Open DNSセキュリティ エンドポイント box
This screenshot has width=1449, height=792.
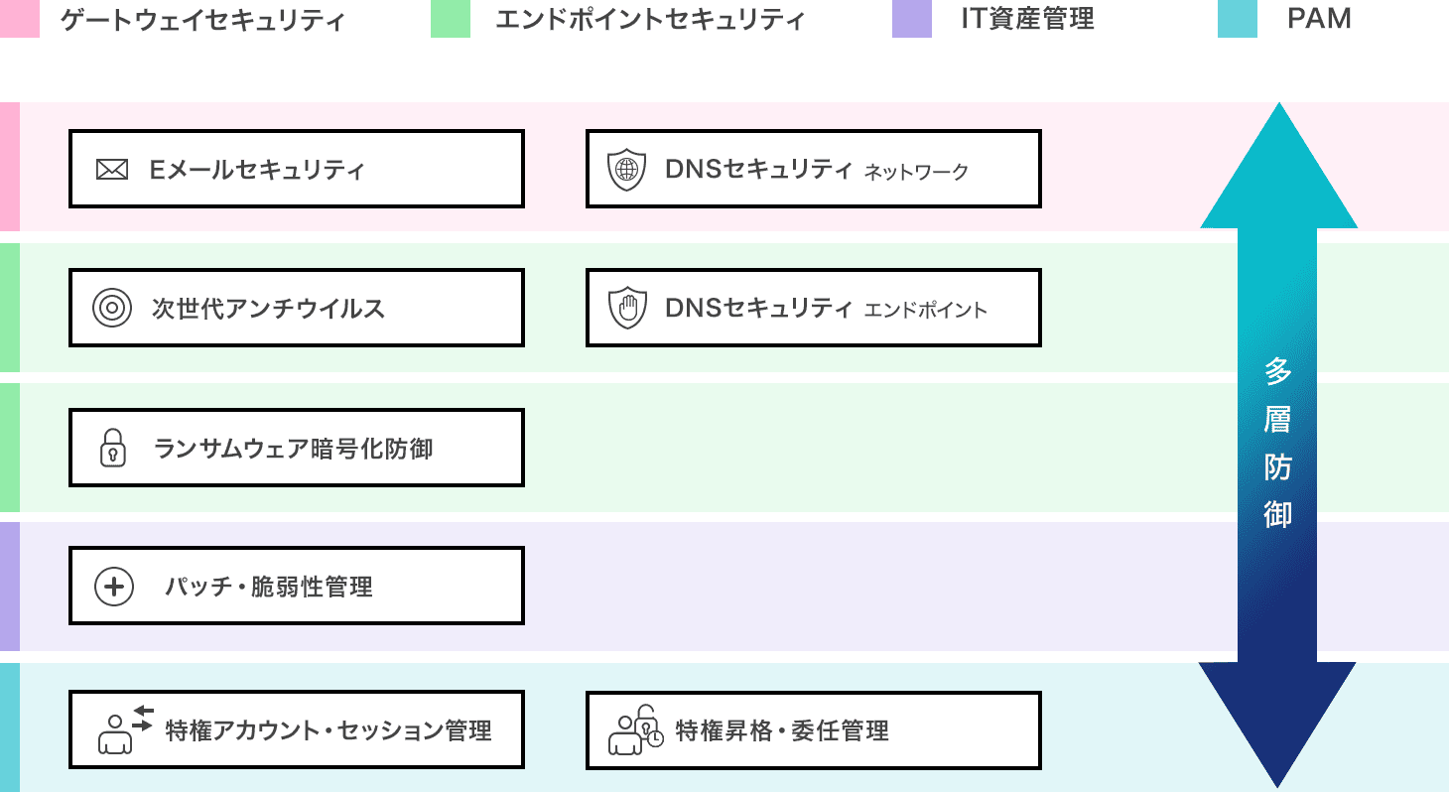813,308
